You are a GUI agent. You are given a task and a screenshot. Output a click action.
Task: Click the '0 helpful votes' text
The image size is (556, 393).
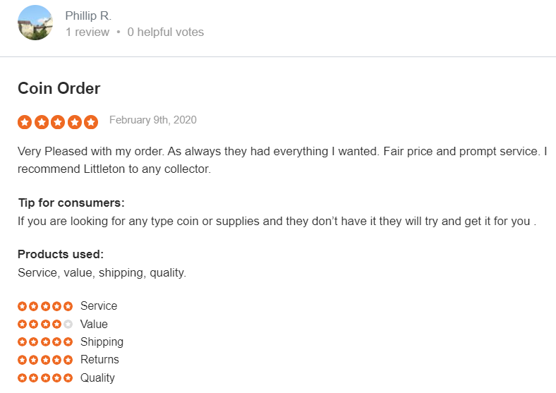coord(166,32)
